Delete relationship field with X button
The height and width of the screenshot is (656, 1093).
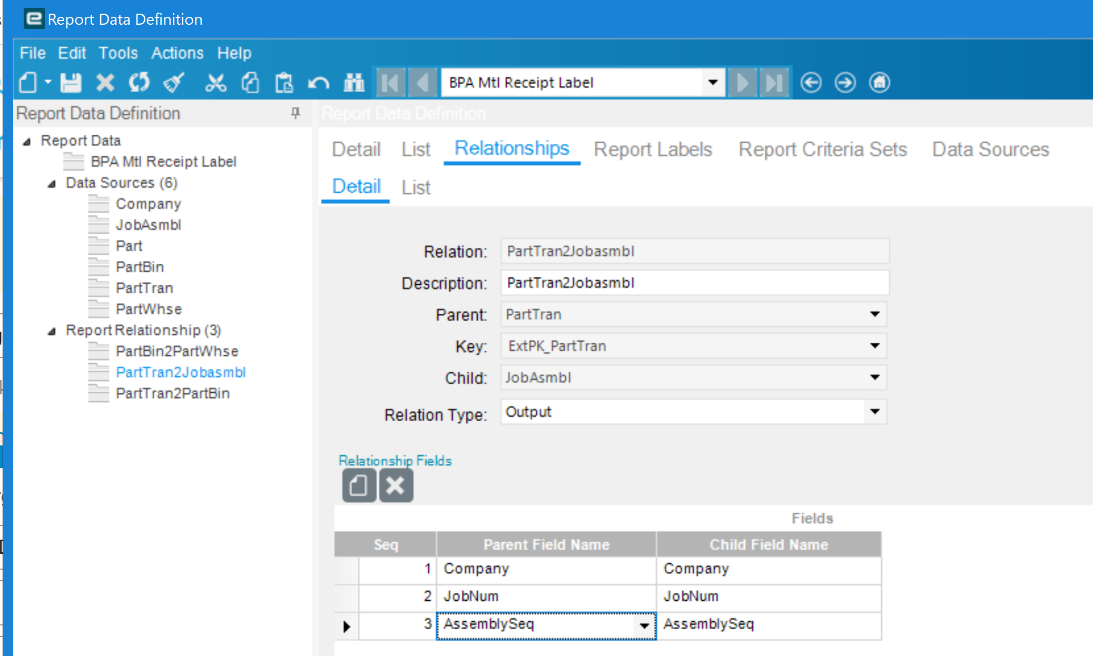click(x=396, y=485)
